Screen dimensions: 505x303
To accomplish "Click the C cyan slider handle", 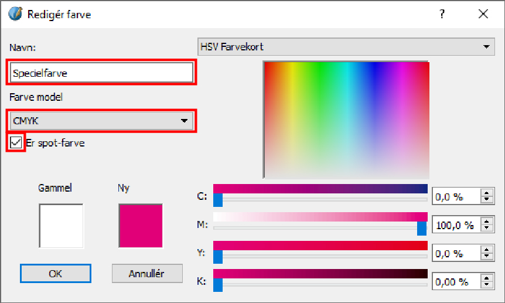I will (x=218, y=200).
